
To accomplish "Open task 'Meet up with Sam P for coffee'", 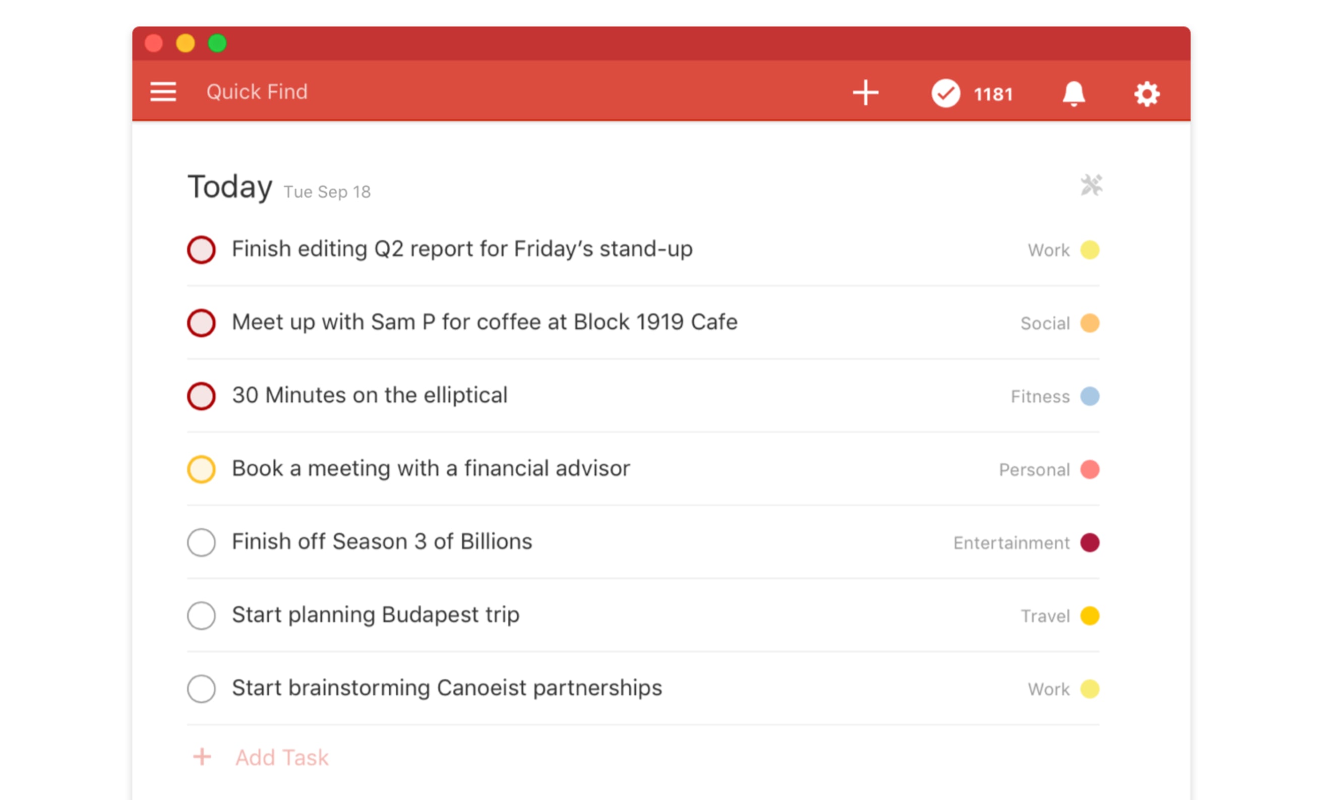I will pyautogui.click(x=485, y=322).
